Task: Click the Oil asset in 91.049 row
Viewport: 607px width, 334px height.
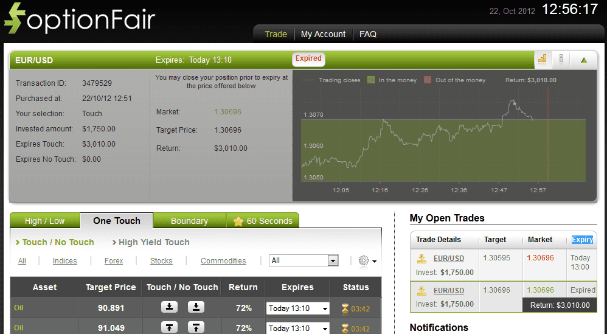Action: coord(19,328)
